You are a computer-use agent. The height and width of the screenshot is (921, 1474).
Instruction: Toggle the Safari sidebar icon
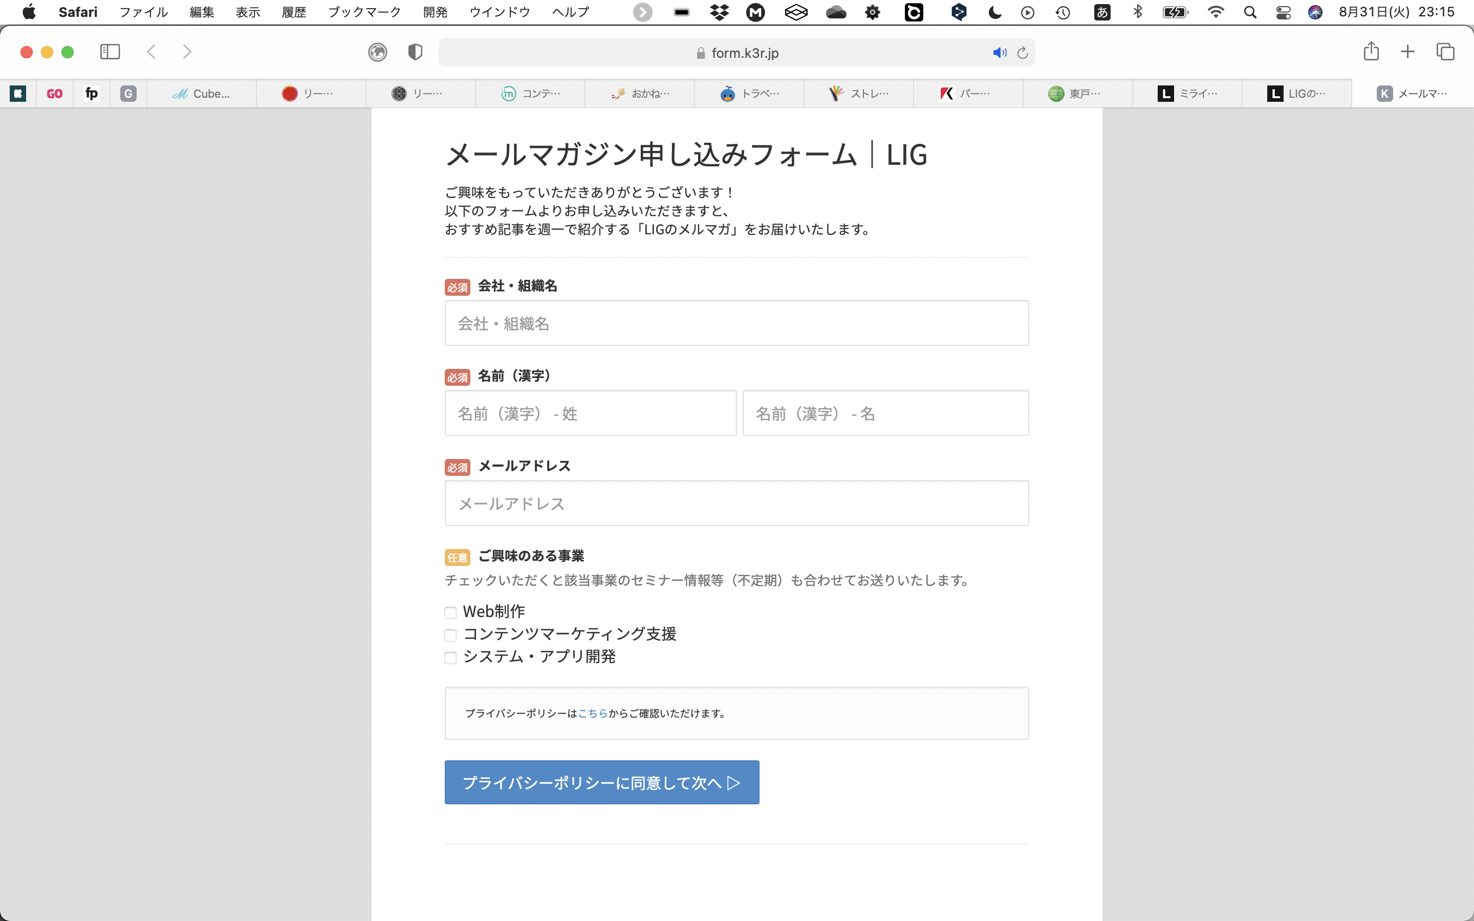[110, 52]
